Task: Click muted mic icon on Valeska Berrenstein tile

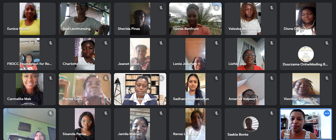Action: click(x=272, y=8)
